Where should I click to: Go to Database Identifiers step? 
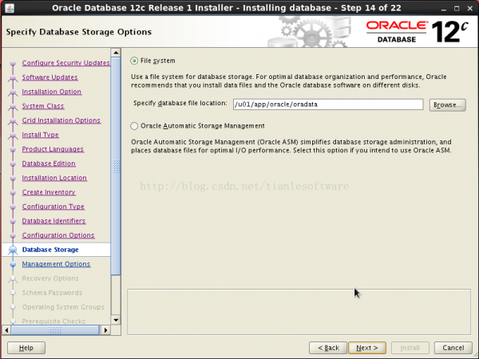[53, 221]
